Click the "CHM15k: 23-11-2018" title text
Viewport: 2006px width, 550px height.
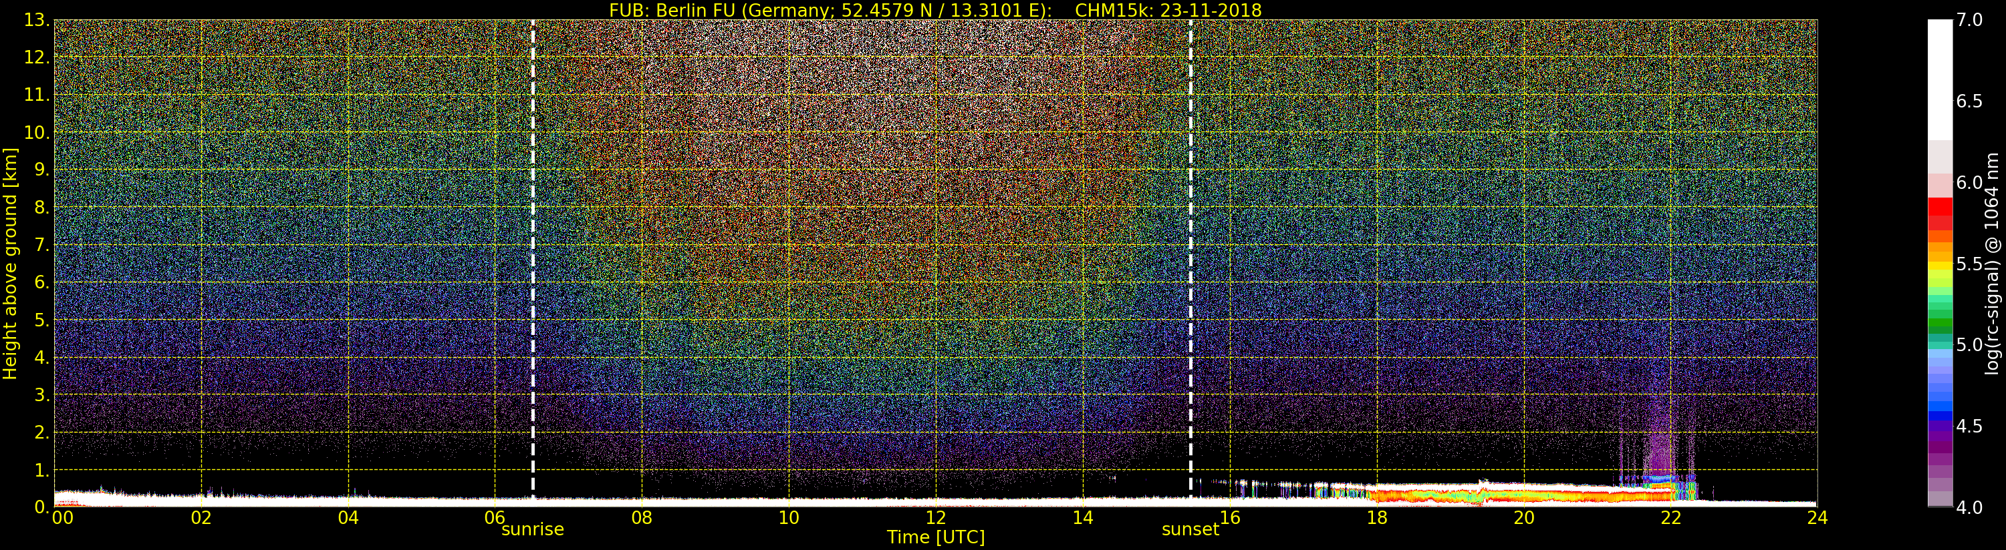click(1168, 10)
